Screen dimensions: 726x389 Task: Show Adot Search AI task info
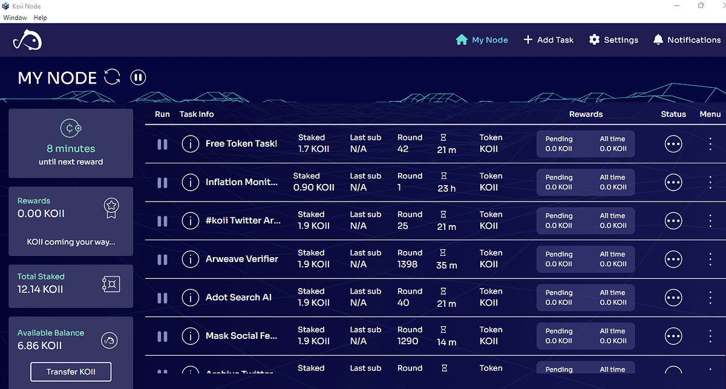tap(191, 298)
